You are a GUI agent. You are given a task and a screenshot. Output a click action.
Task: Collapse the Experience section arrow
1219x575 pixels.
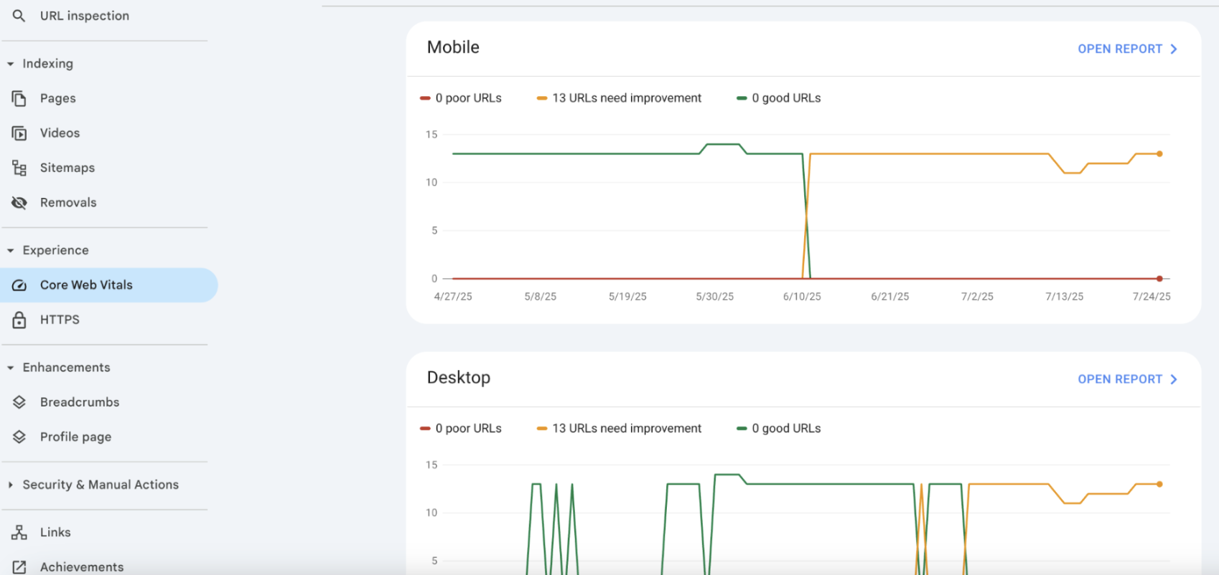[11, 250]
